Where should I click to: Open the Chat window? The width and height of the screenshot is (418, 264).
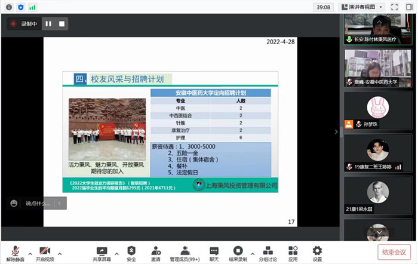pyautogui.click(x=214, y=251)
